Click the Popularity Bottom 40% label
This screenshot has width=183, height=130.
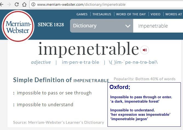click(144, 79)
